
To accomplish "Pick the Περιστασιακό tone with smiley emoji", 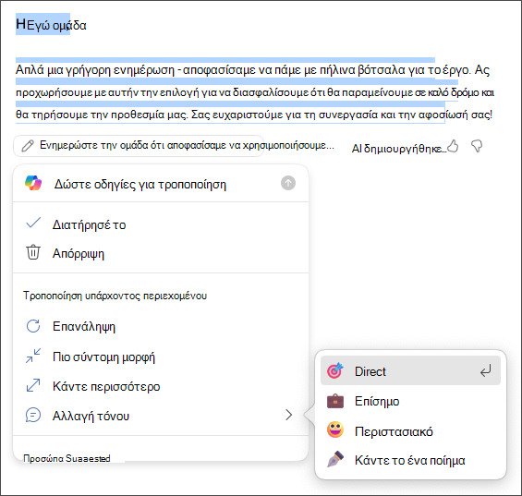I will point(410,431).
